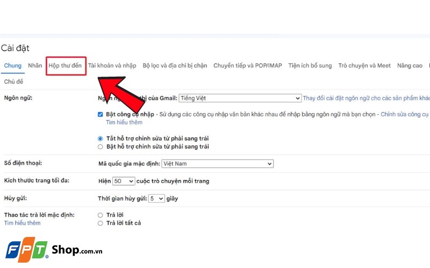Click the Hủy gửi label
Viewport: 430px width, 268px height.
[x=16, y=198]
